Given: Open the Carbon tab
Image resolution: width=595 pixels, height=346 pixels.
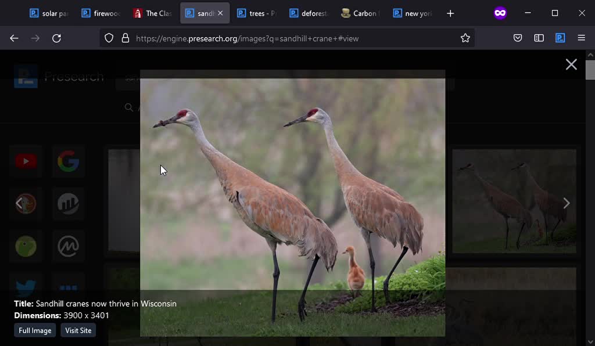Looking at the screenshot, I should pyautogui.click(x=360, y=13).
